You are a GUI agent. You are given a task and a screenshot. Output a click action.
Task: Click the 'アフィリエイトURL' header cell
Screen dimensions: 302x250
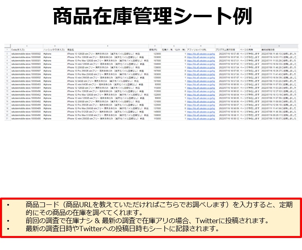pos(201,50)
